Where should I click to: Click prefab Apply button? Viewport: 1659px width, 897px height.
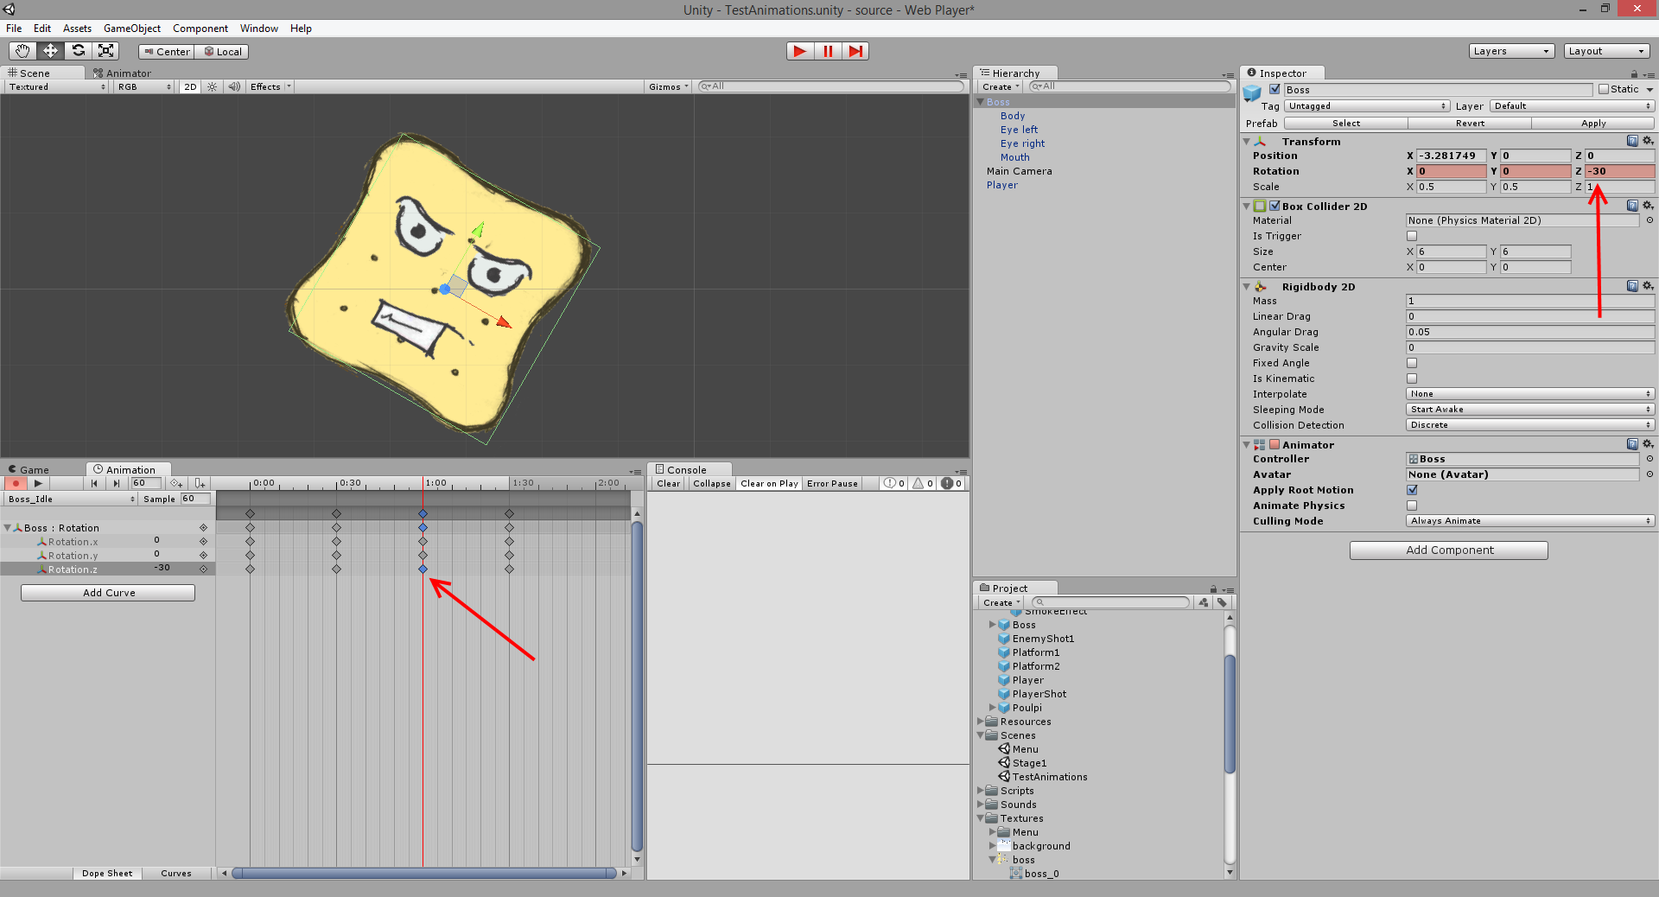1593,124
